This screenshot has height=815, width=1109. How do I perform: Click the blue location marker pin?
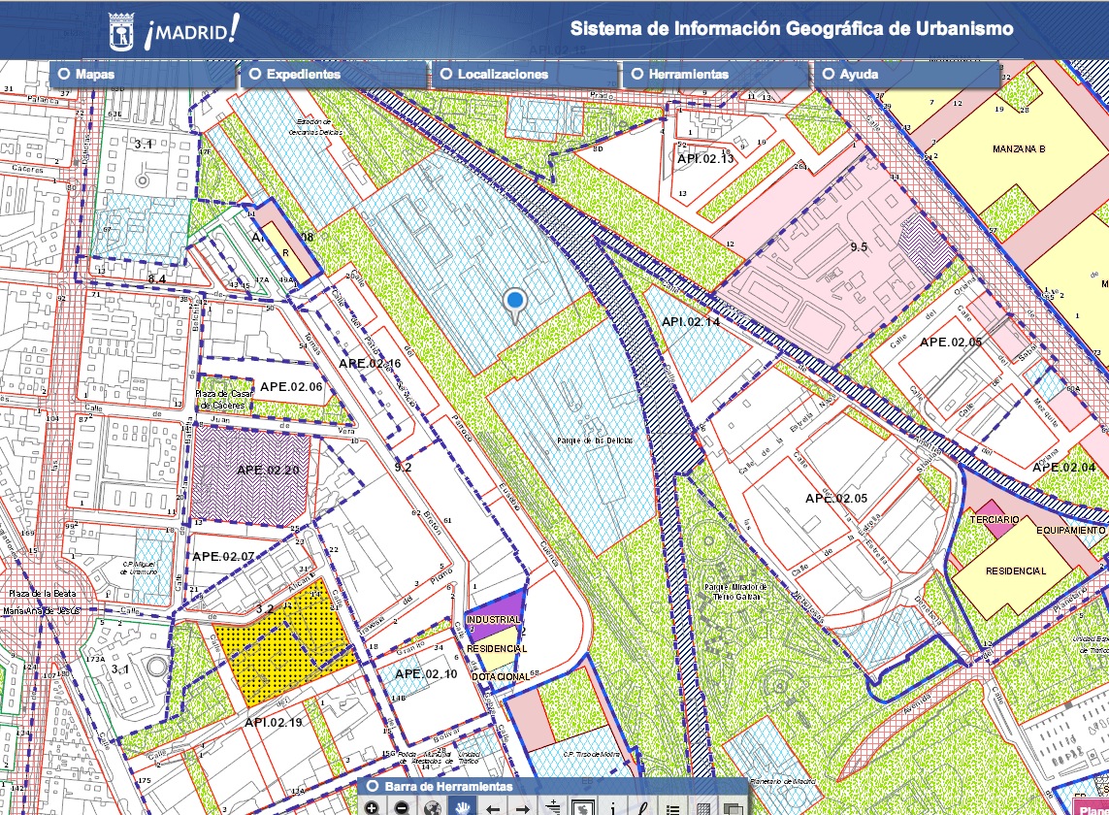(x=515, y=307)
